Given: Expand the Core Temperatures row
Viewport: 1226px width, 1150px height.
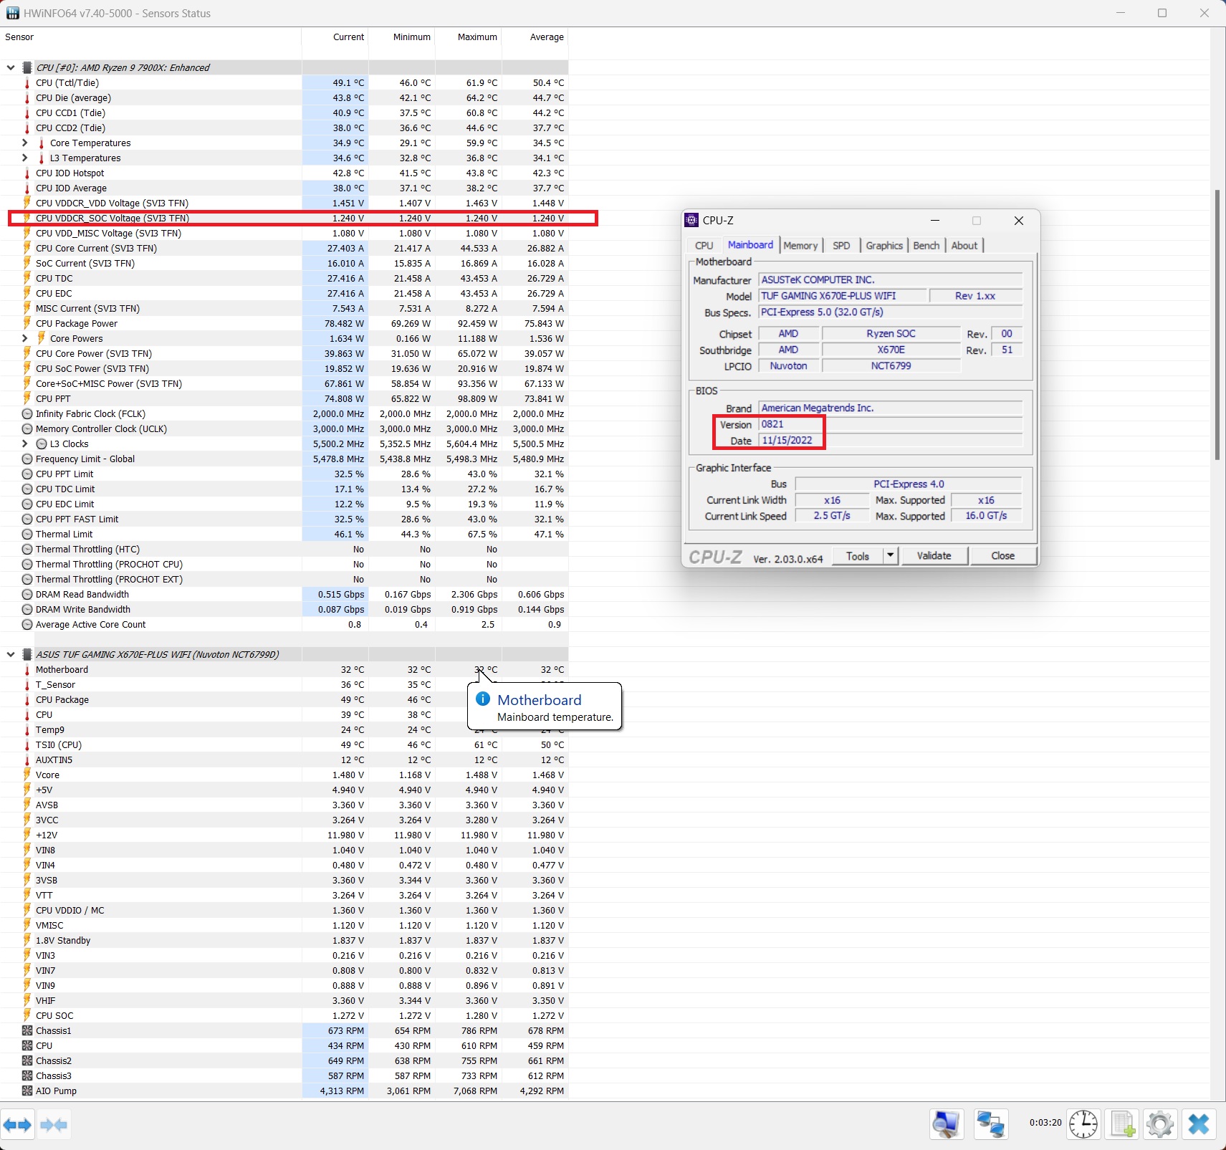Looking at the screenshot, I should (x=25, y=143).
